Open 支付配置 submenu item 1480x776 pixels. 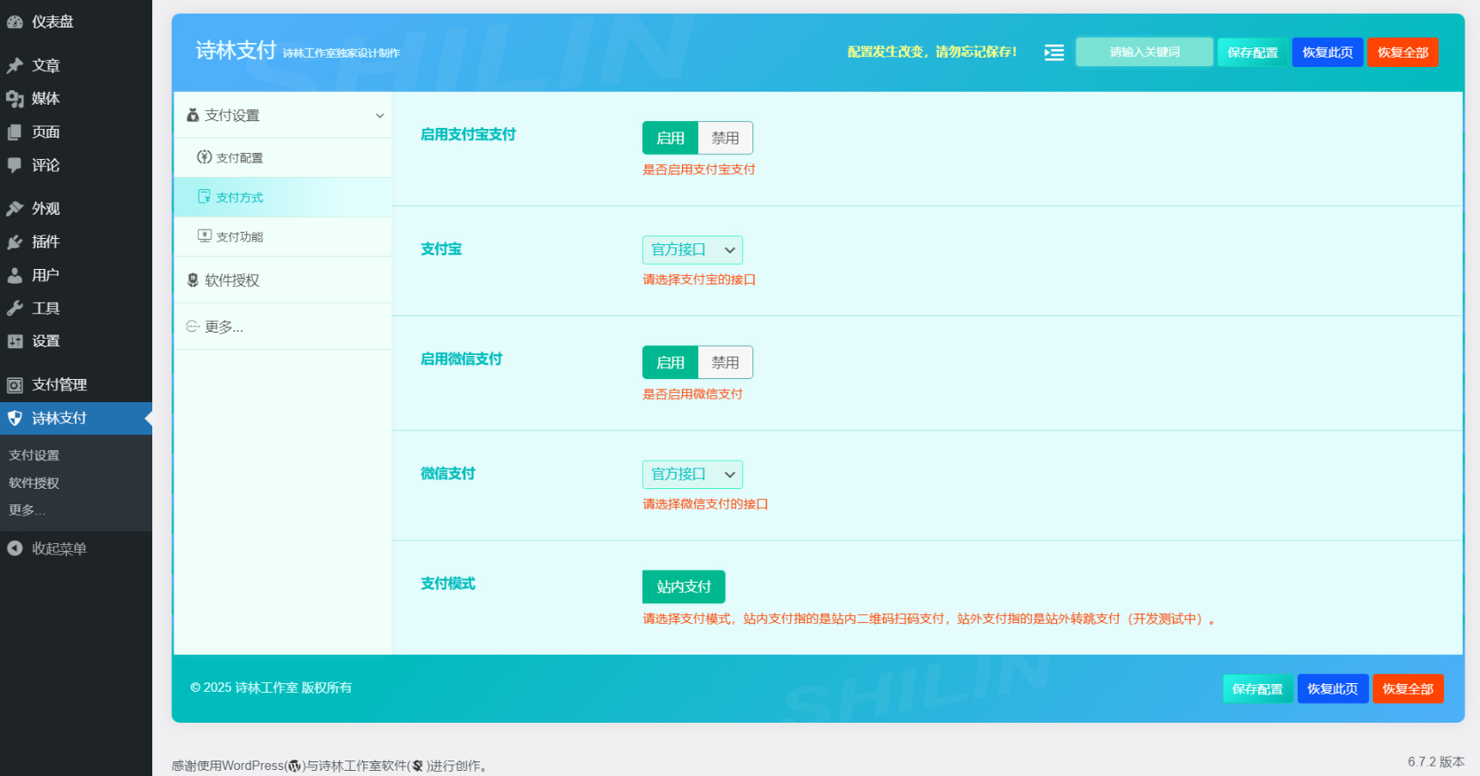coord(283,158)
